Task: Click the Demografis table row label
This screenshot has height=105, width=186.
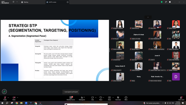Action: (38, 54)
